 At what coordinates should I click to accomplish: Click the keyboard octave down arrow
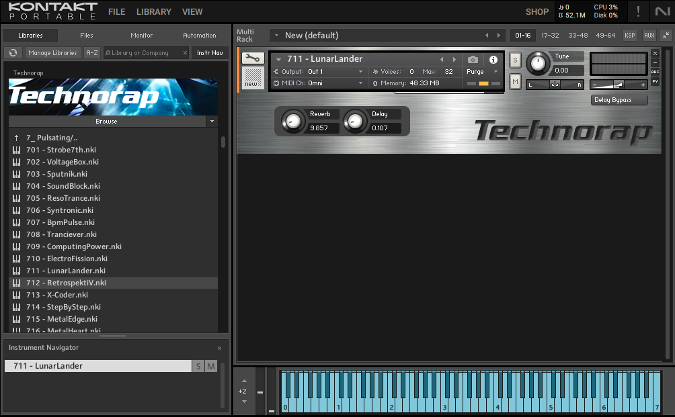[x=244, y=402]
